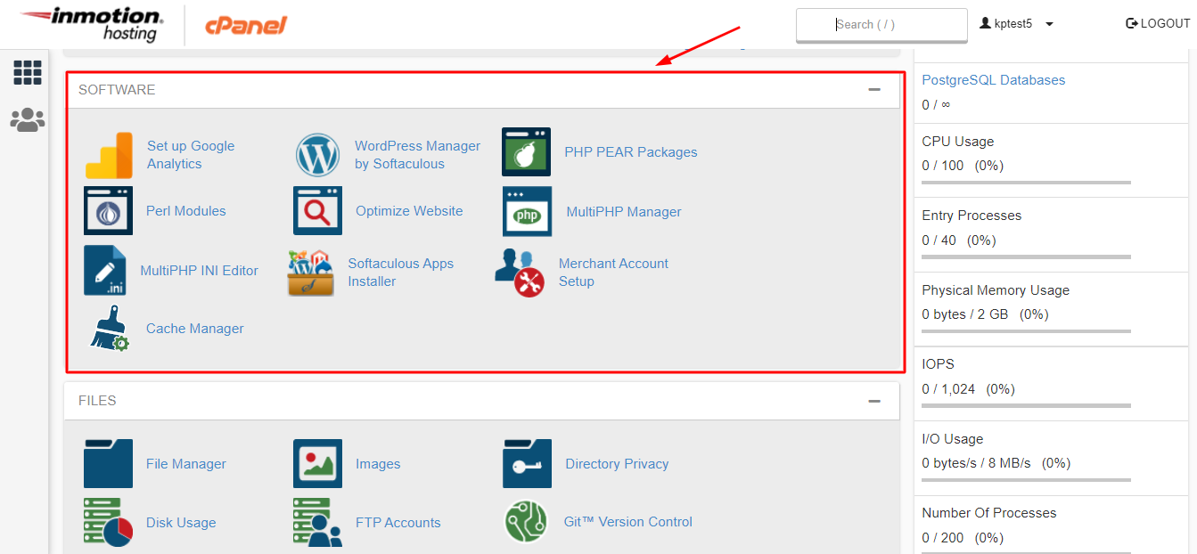This screenshot has width=1197, height=554.
Task: Open the Set up Google Analytics icon
Action: coord(109,155)
